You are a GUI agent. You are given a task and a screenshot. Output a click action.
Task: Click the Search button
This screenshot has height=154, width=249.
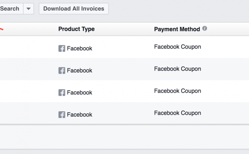pos(11,8)
